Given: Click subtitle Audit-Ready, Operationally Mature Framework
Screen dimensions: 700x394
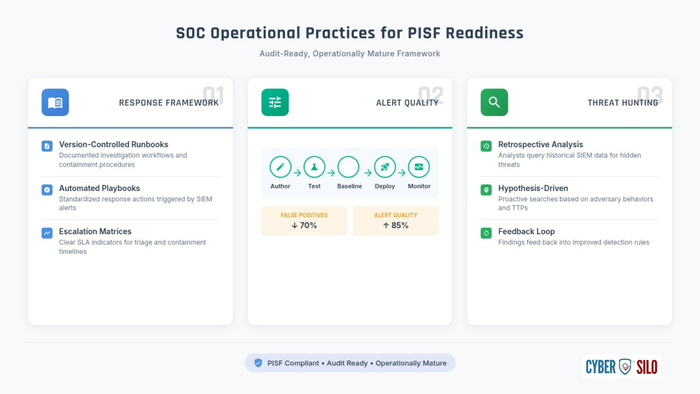Looking at the screenshot, I should (350, 53).
